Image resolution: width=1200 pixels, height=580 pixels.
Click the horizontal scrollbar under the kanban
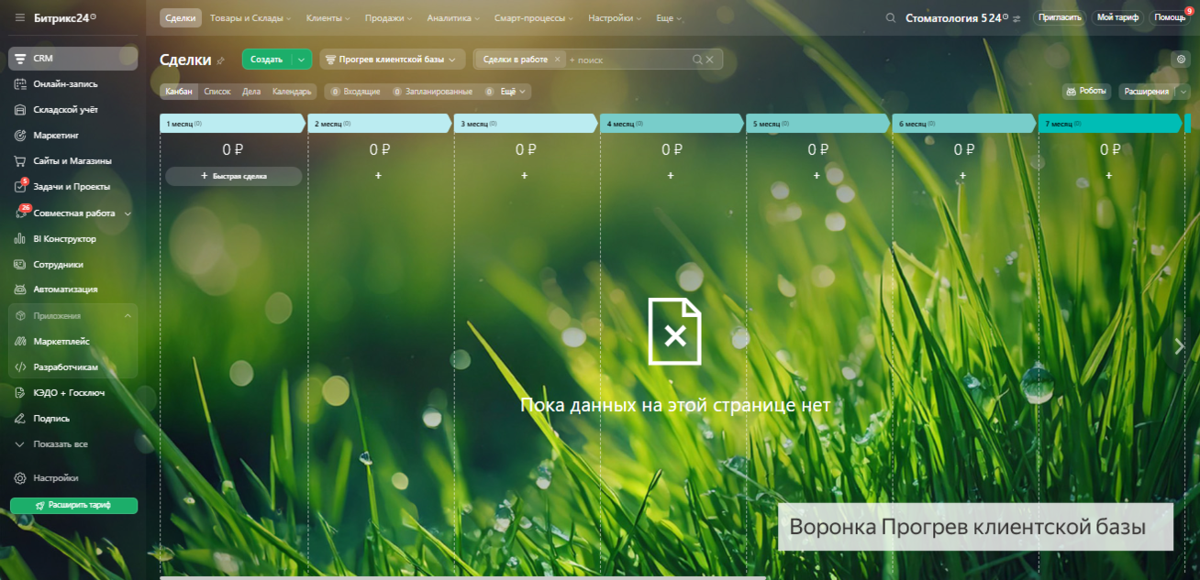(x=463, y=577)
